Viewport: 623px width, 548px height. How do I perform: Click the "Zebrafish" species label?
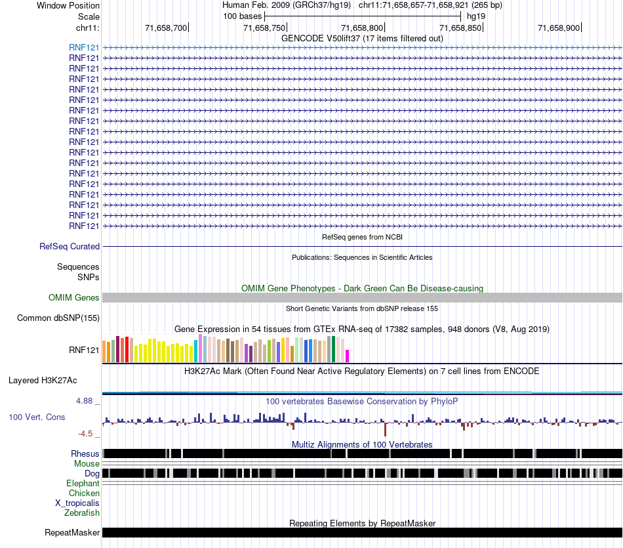click(x=82, y=513)
